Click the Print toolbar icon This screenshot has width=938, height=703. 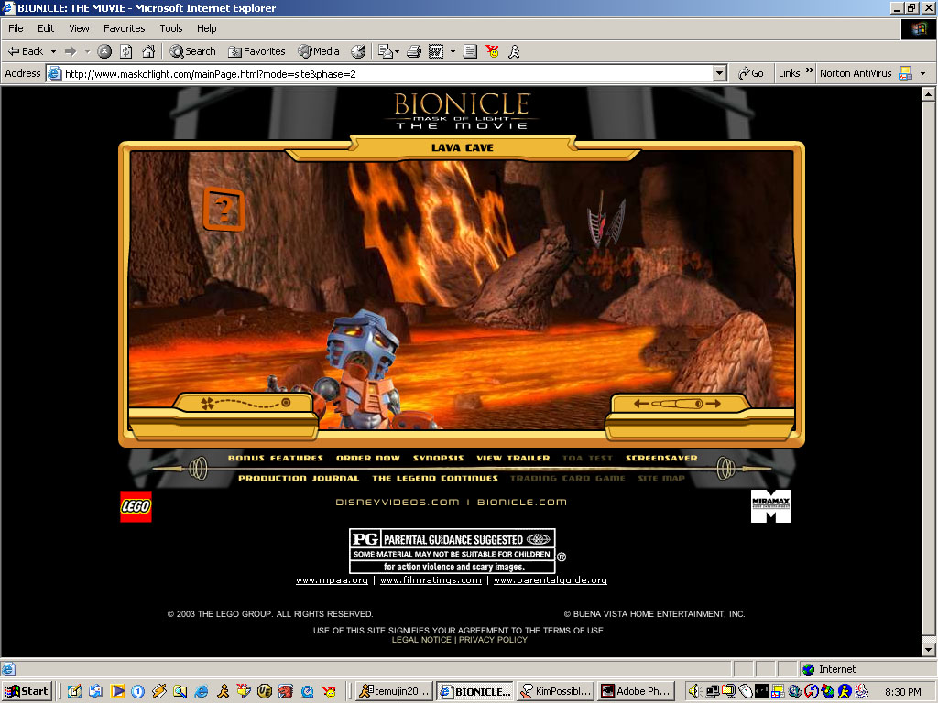tap(414, 51)
